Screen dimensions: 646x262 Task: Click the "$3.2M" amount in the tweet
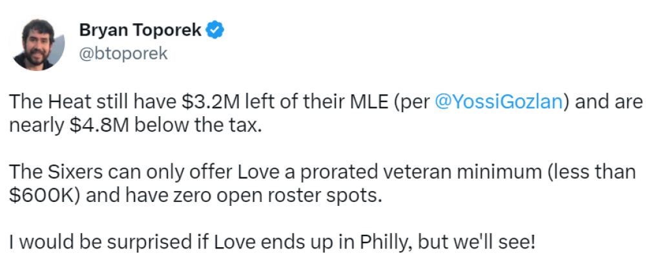[x=210, y=102]
